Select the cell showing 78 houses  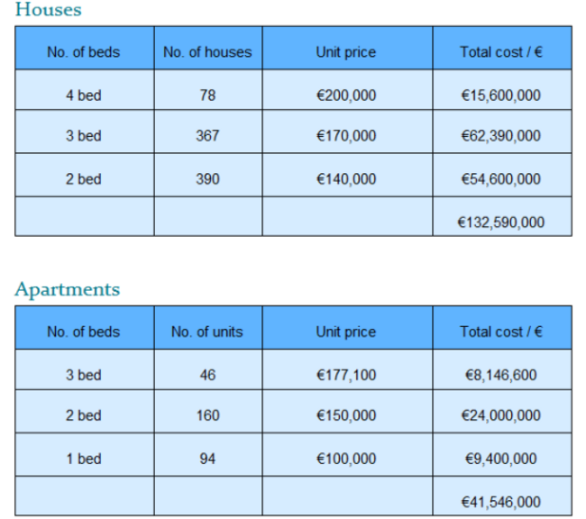208,90
